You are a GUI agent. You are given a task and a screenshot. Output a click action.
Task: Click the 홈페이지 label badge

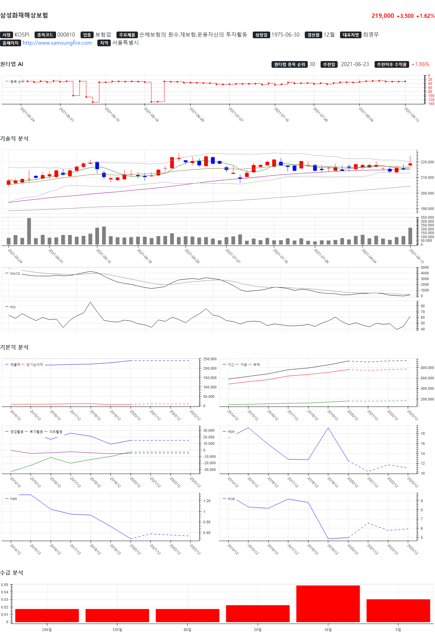point(10,43)
